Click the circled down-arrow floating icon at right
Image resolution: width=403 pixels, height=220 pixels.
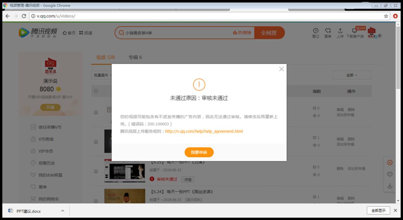[x=390, y=162]
